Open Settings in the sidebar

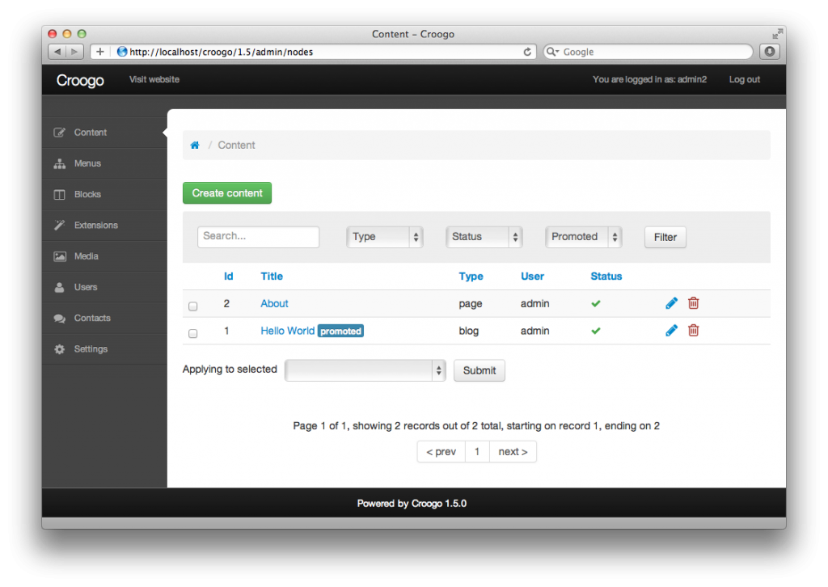[104, 349]
